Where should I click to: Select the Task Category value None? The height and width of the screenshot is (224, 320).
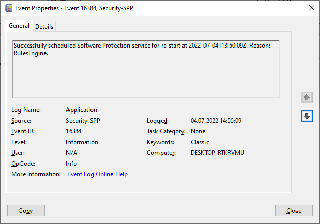[198, 131]
